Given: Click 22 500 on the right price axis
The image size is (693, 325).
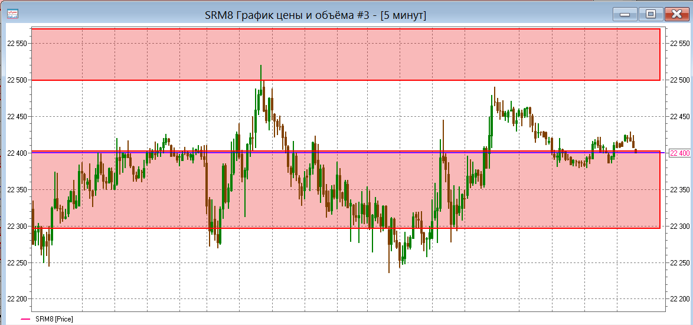Looking at the screenshot, I should (x=680, y=80).
